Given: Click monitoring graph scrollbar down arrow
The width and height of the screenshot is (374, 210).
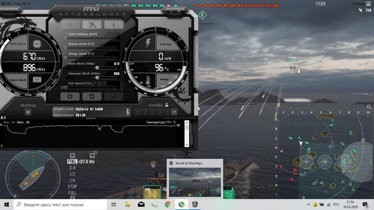Looking at the screenshot, I should point(187,145).
